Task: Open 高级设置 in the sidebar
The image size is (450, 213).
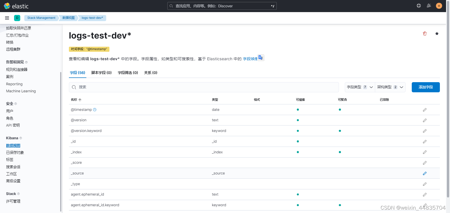Action: click(13, 181)
